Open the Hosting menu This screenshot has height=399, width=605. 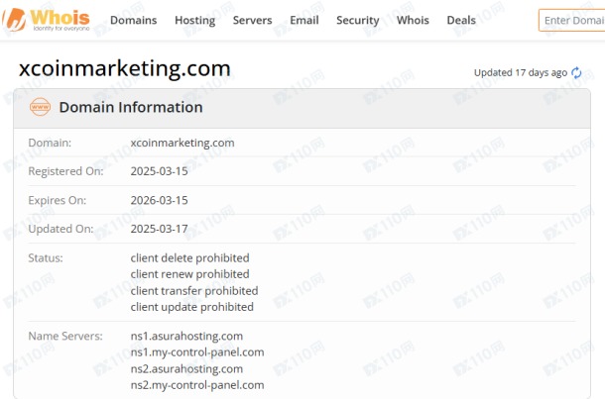[194, 20]
